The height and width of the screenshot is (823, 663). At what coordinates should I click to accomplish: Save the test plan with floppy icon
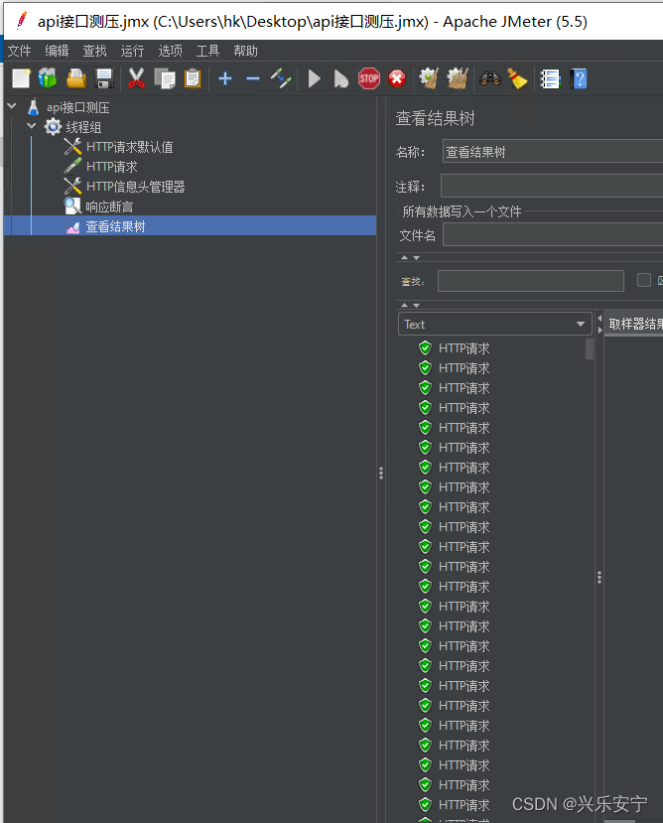pyautogui.click(x=104, y=78)
